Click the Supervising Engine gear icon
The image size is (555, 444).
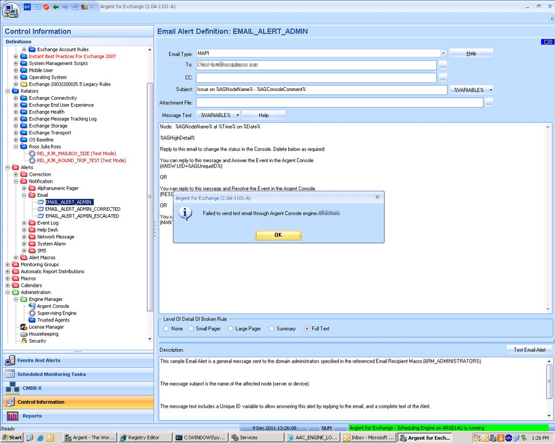pyautogui.click(x=32, y=313)
